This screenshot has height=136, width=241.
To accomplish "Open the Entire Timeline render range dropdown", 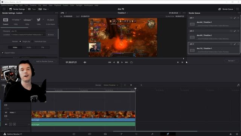I will coord(111,85).
